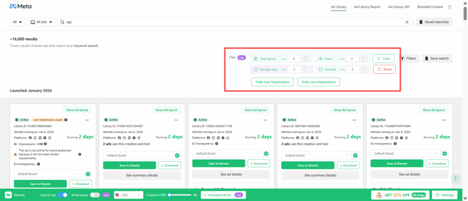Adjust the Custom CPM slider
Screen dimensions: 468x201
[x=170, y=195]
